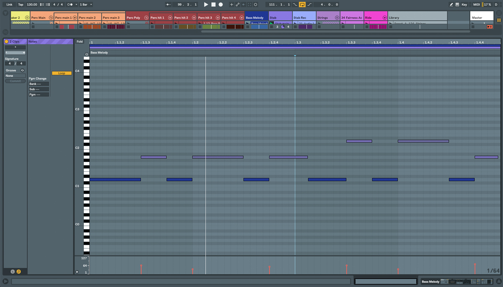The width and height of the screenshot is (503, 287).
Task: Click the Bank program change field
Action: coord(39,84)
